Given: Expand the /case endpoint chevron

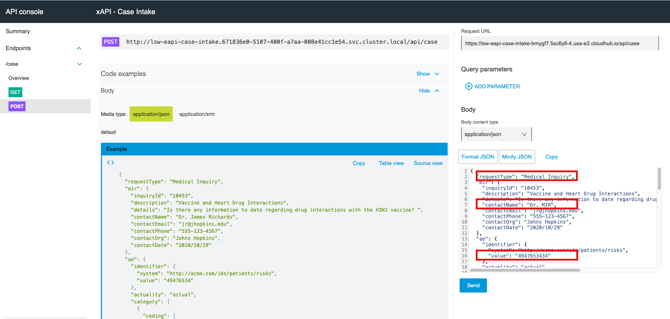Looking at the screenshot, I should click(80, 64).
